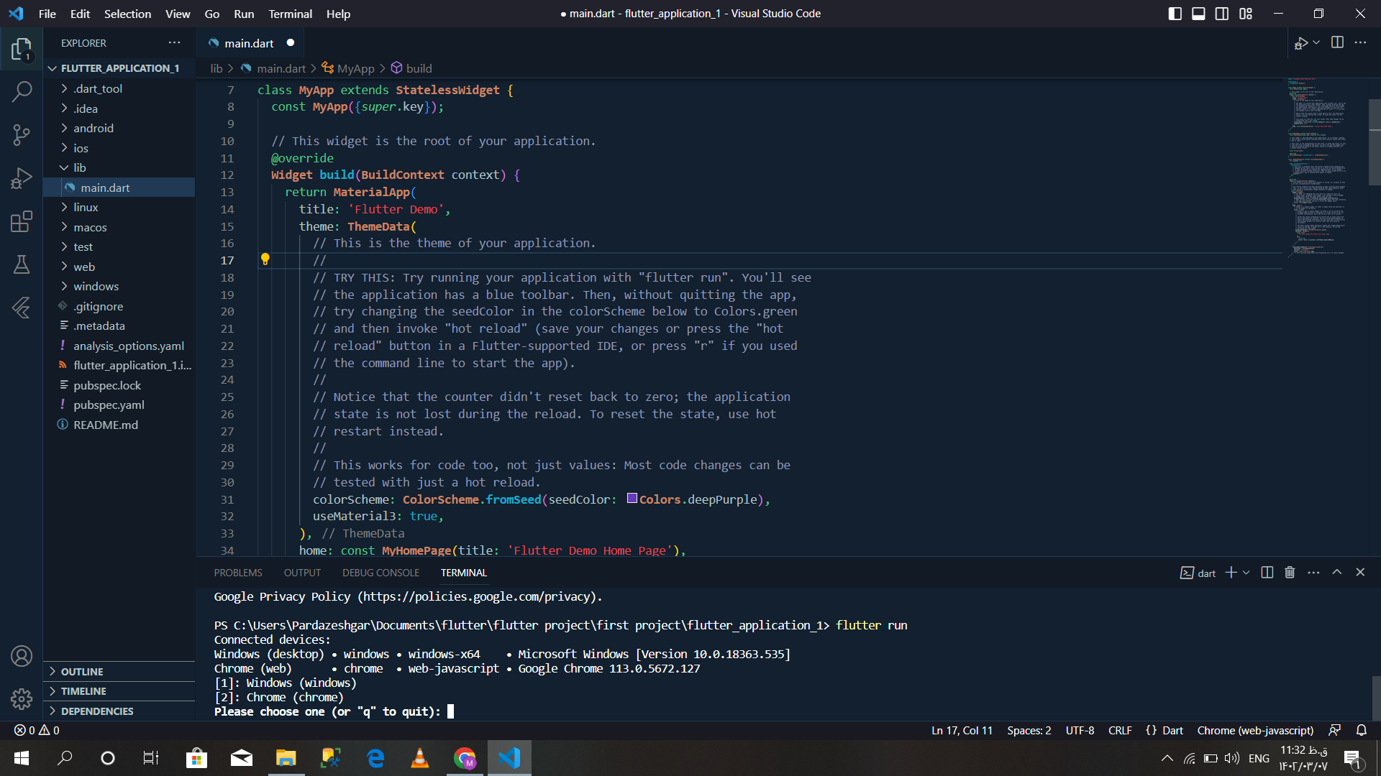Open Google Chrome from the taskbar
Viewport: 1381px width, 776px height.
[x=465, y=758]
